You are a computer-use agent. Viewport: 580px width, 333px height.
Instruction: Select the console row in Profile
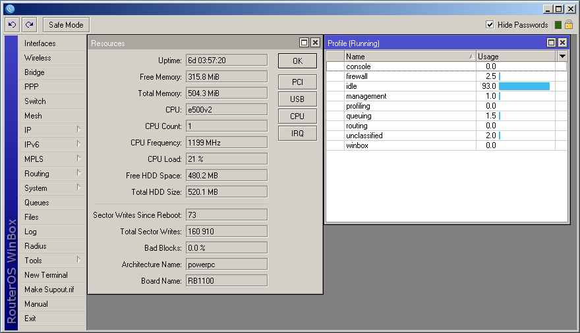point(447,66)
